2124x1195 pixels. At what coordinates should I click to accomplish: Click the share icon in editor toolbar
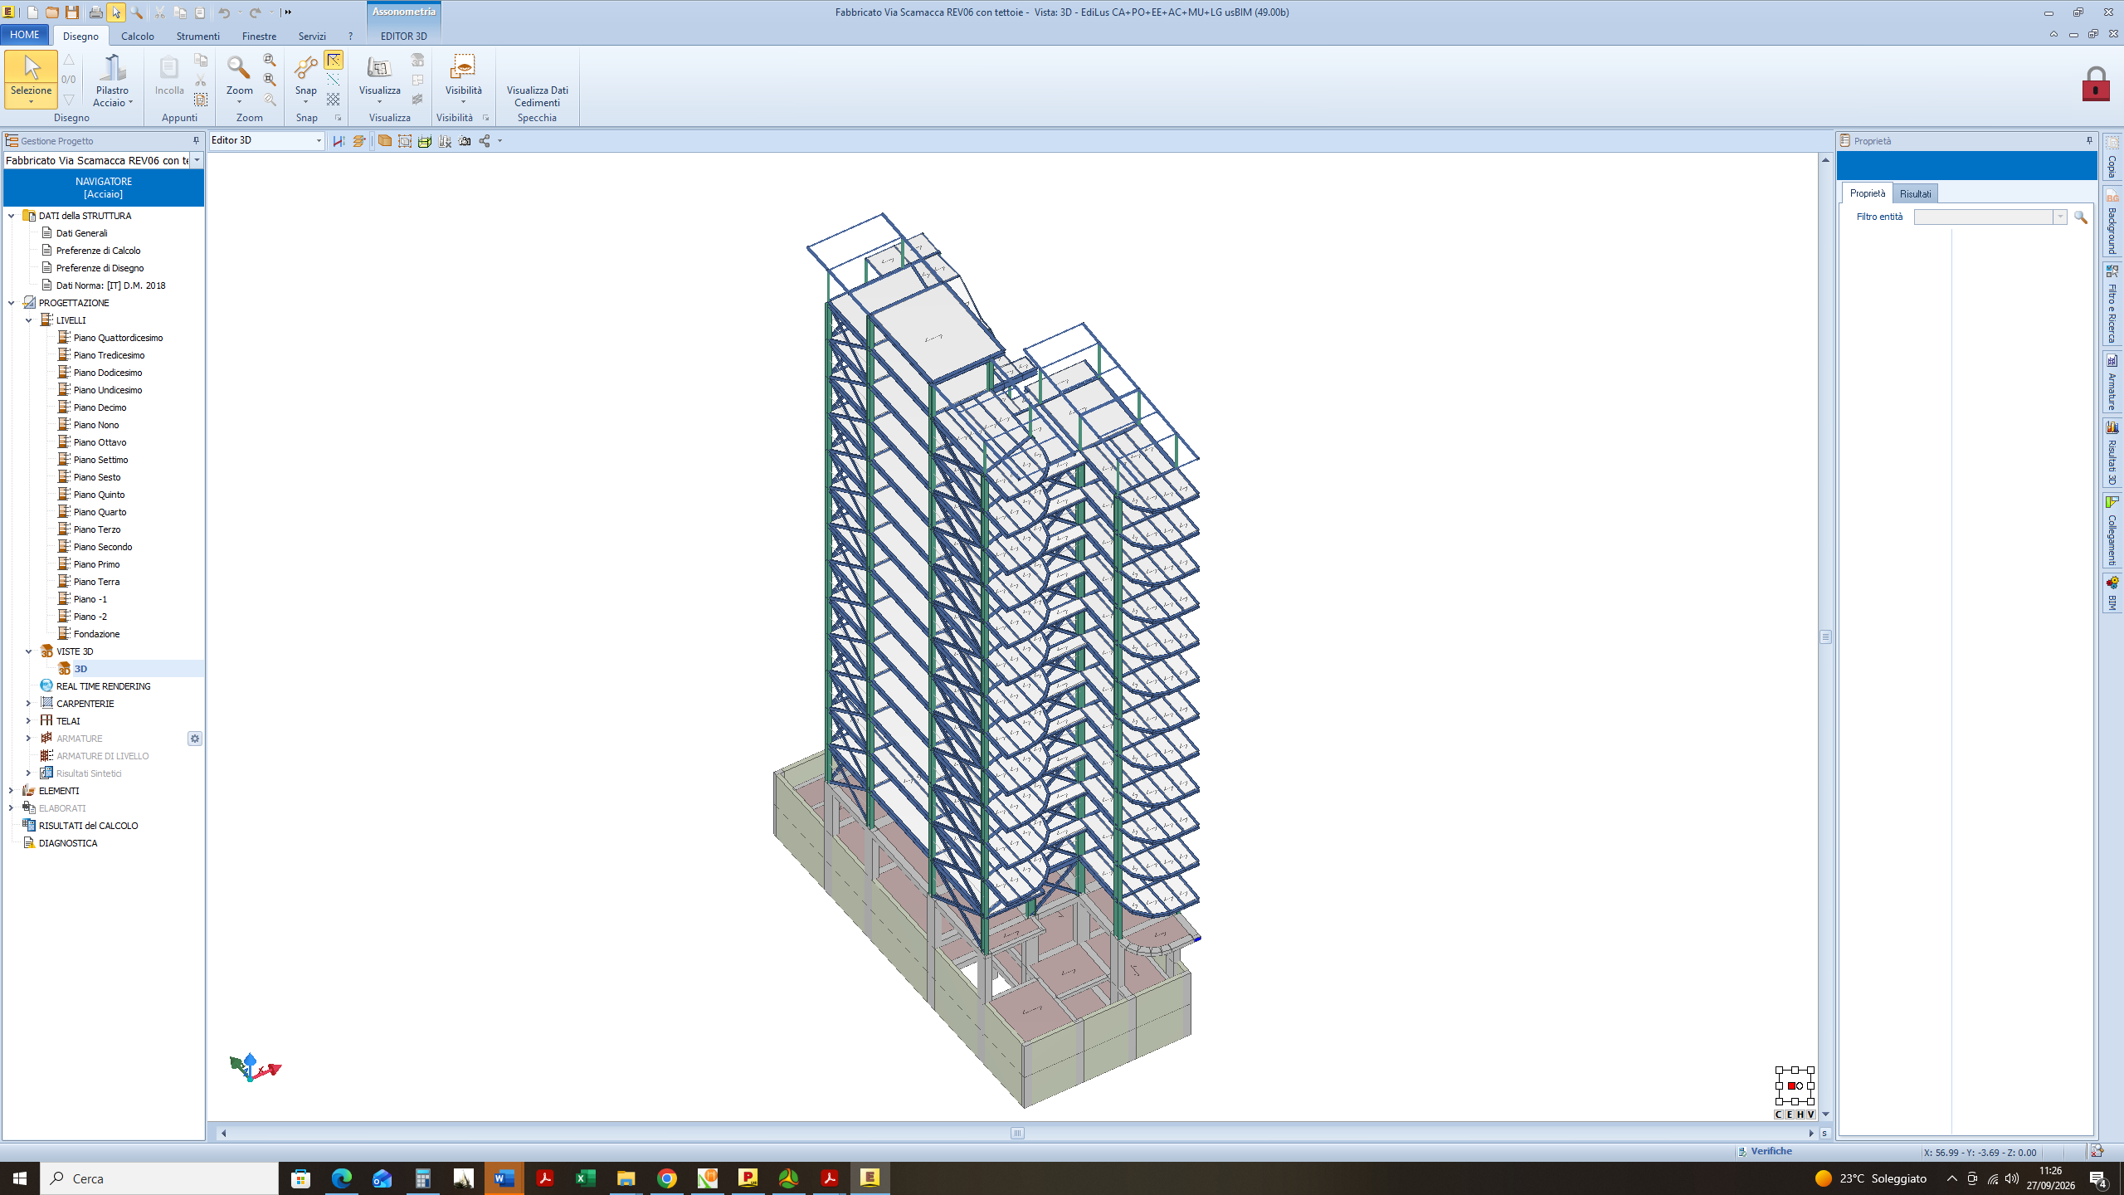485,141
